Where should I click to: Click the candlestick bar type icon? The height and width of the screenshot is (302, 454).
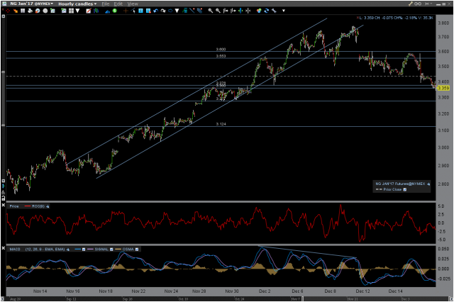pos(96,11)
